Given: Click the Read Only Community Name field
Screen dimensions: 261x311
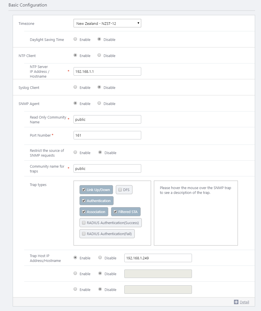Looking at the screenshot, I should 107,119.
